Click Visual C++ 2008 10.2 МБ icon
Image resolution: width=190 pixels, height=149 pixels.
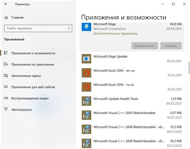point(87,143)
